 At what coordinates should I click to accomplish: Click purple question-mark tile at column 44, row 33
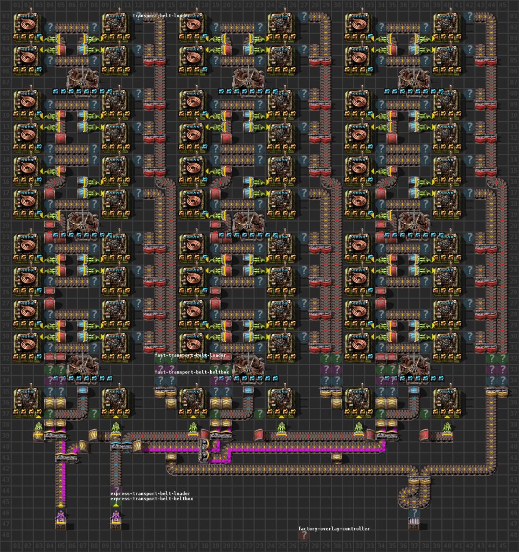coord(492,370)
